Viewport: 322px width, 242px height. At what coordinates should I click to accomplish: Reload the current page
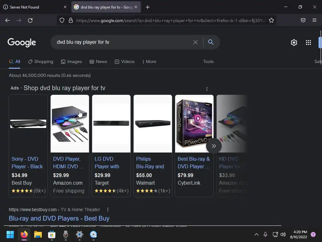click(30, 20)
